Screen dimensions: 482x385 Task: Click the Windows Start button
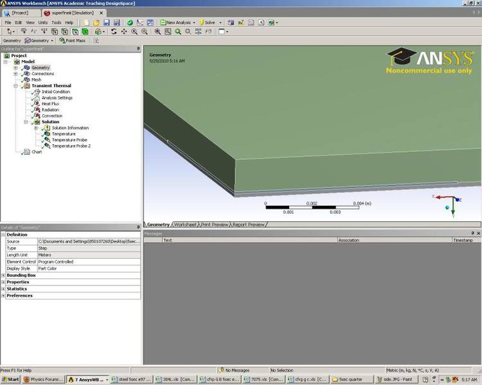tap(10, 379)
